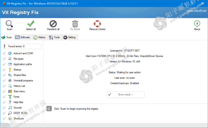Image resolution: width=208 pixels, height=128 pixels.
Task: Select the ActiveX and COM label
Action: [x=23, y=53]
